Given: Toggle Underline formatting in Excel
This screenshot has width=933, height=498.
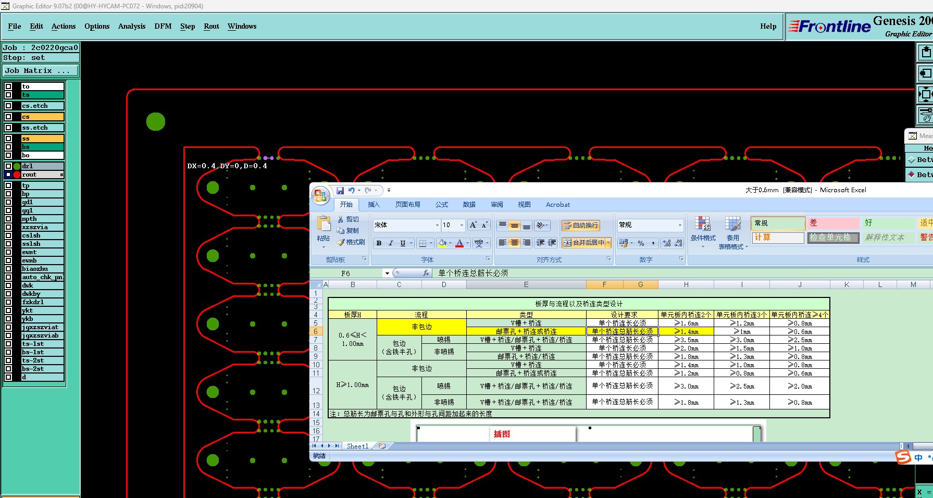Looking at the screenshot, I should click(x=403, y=243).
